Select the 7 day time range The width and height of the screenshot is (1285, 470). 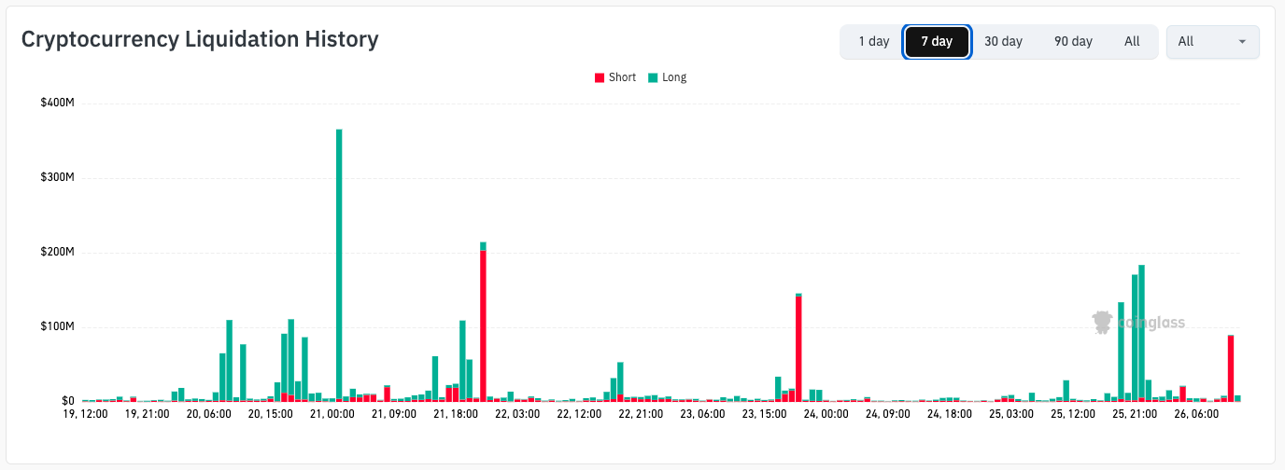coord(937,42)
